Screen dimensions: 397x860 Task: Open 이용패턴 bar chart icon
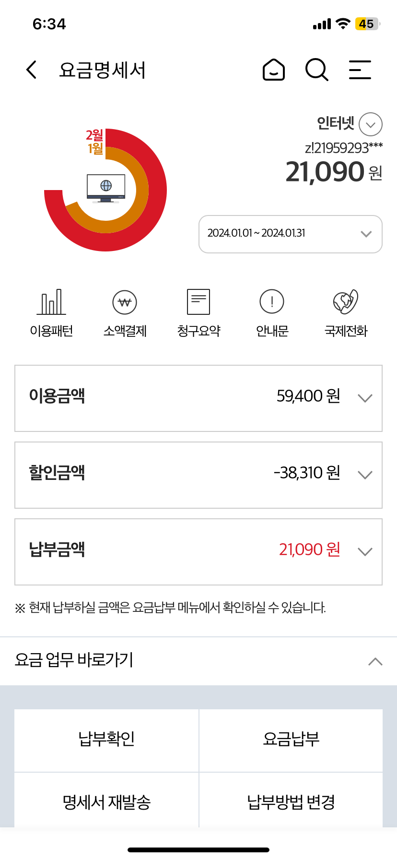coord(51,302)
